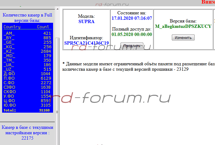This screenshot has height=145, width=215.
Task: Click the _AM_ country row
Action: tap(27, 33)
